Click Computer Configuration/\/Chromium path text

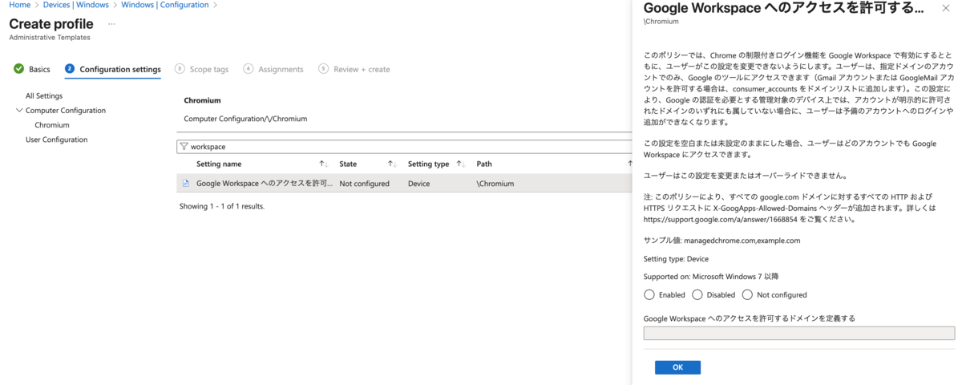245,119
